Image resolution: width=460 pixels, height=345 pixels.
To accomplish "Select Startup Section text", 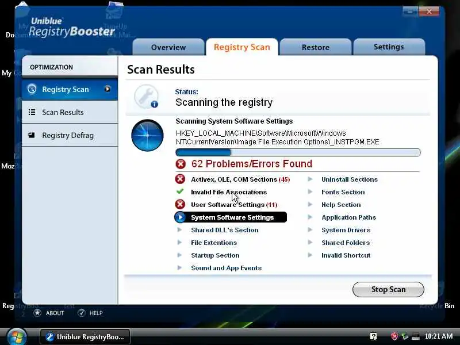I will point(215,255).
